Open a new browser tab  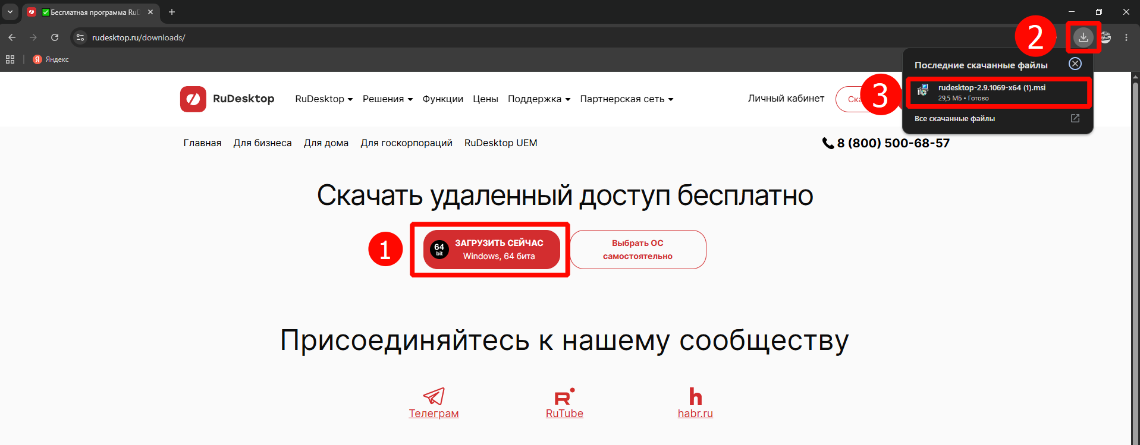pyautogui.click(x=172, y=12)
